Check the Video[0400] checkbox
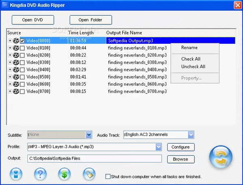 (x=22, y=70)
